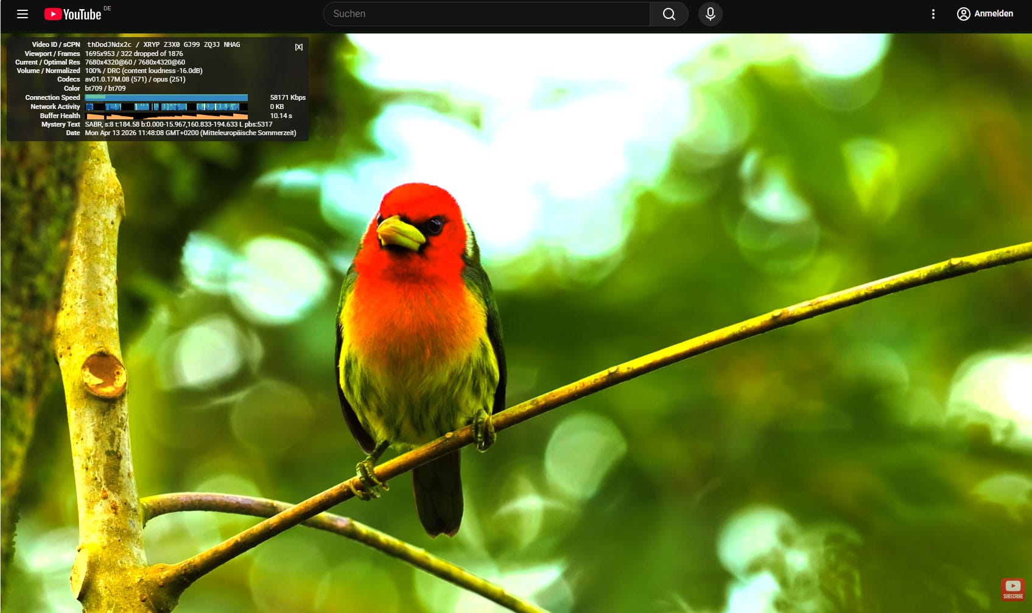Click the Viewport / Frames dropped value

133,54
